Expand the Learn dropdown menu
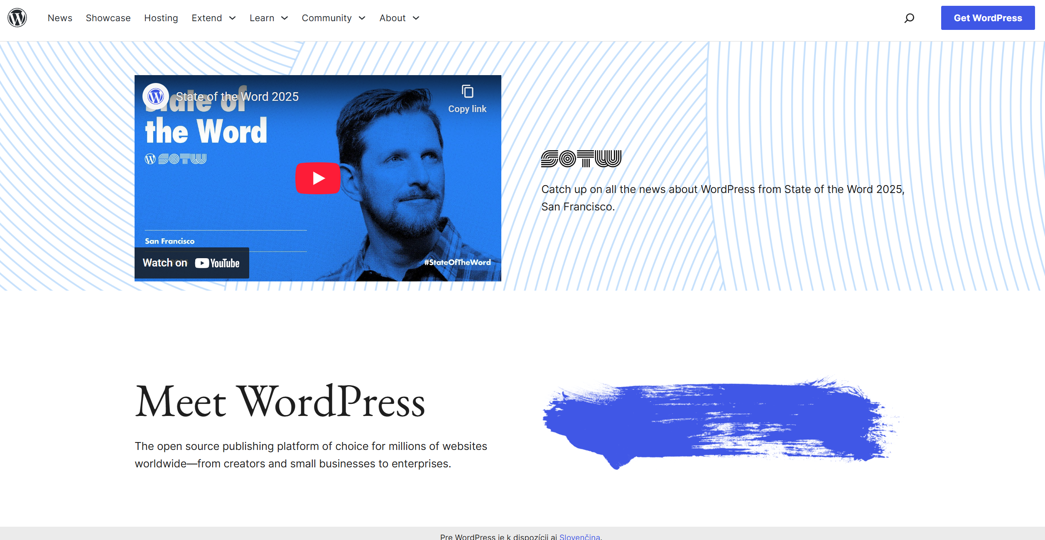 click(268, 18)
